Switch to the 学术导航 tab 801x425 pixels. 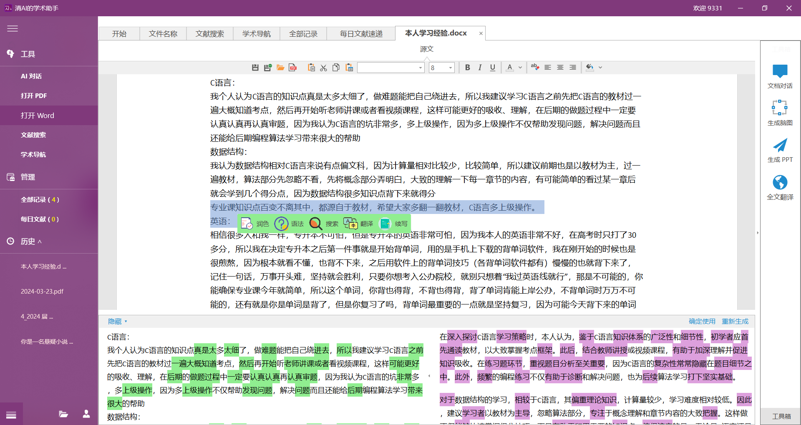(x=257, y=34)
